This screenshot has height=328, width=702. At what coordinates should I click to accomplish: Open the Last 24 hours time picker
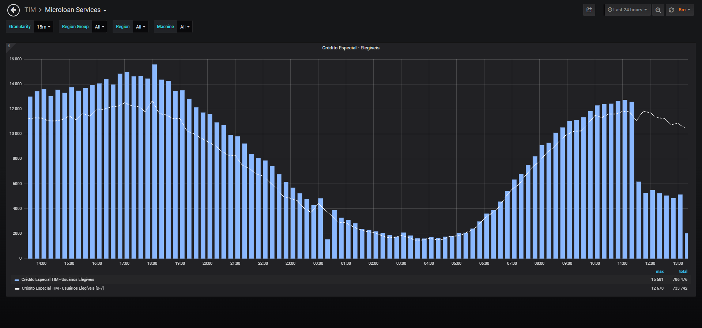[x=627, y=10]
